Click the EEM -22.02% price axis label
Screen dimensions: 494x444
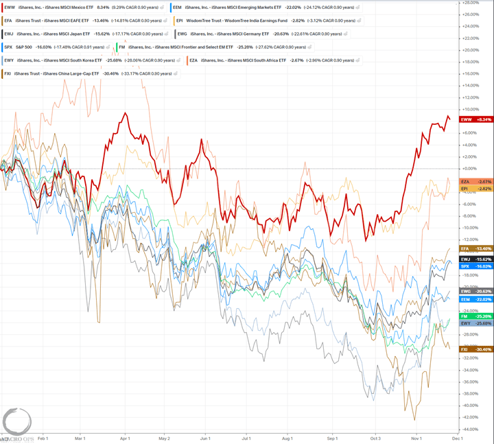point(476,299)
